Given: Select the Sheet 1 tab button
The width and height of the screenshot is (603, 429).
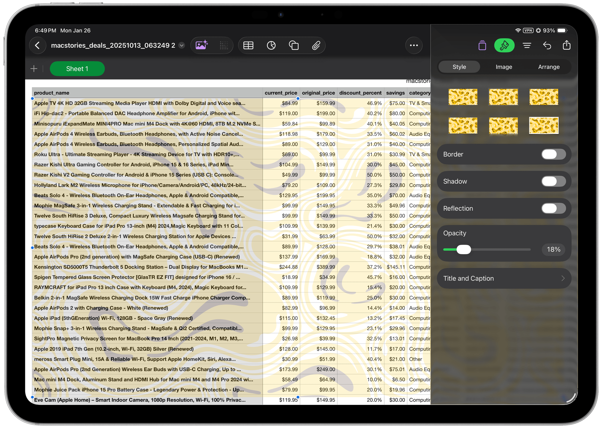Looking at the screenshot, I should [77, 69].
